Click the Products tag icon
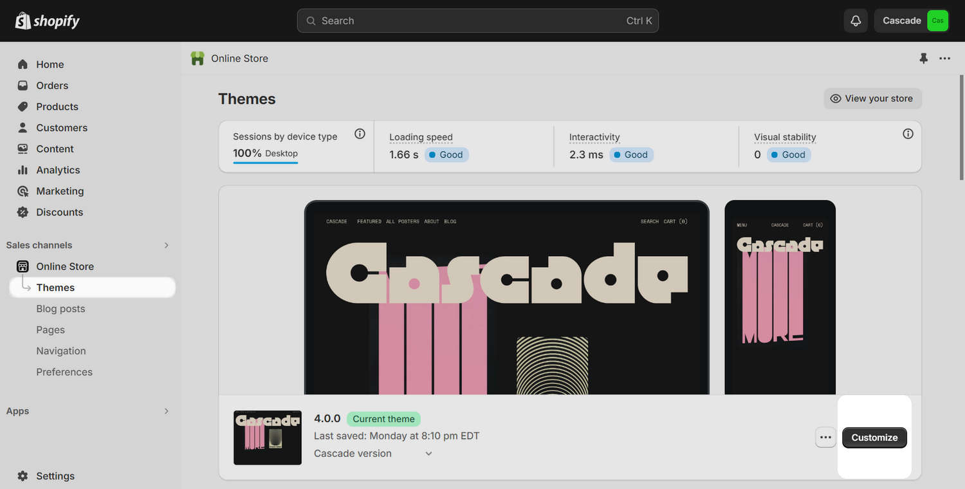 (x=23, y=107)
